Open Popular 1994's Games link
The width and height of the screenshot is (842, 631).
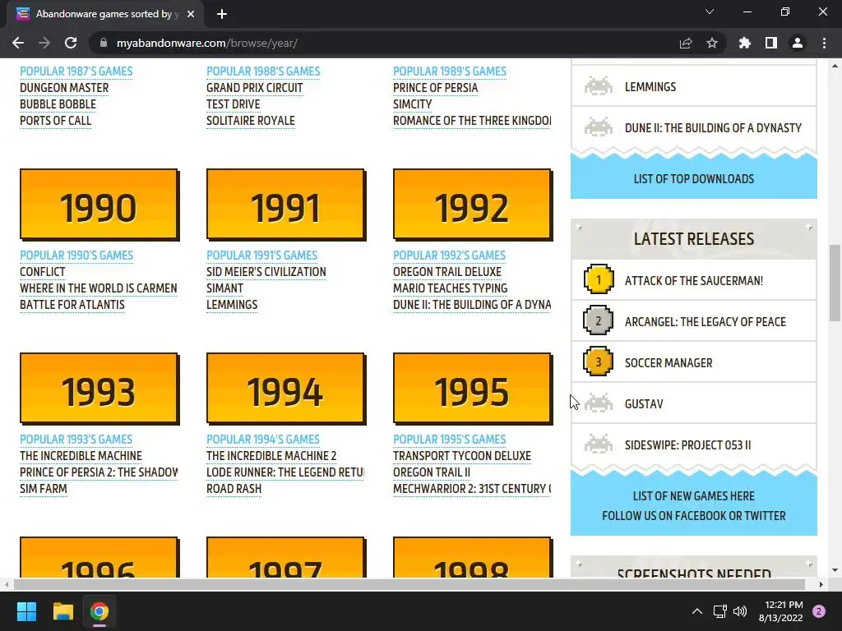263,440
